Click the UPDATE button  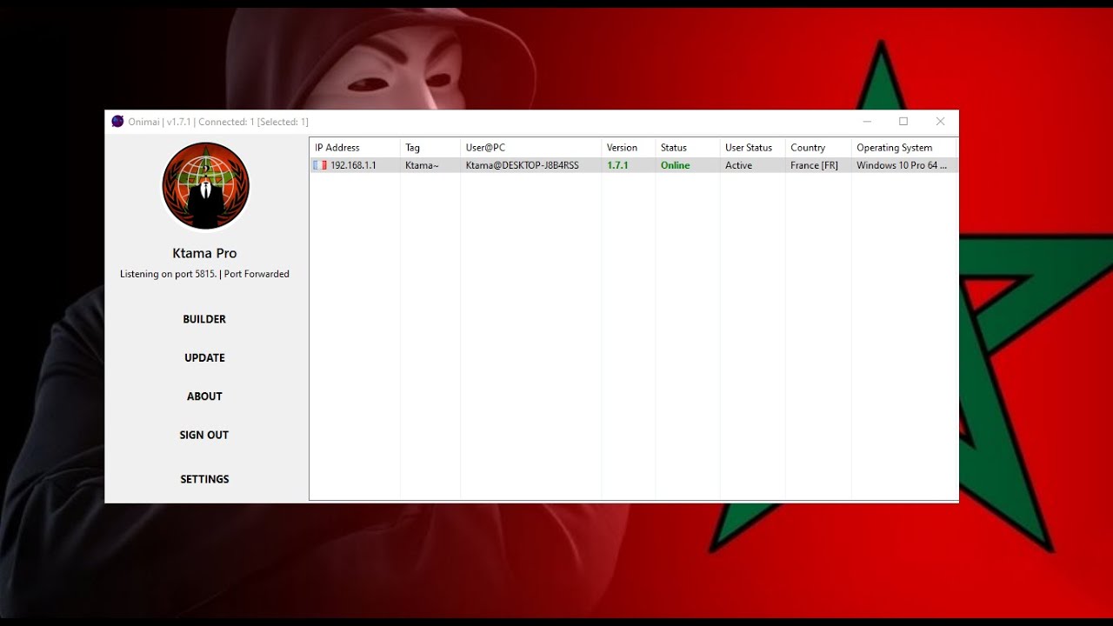tap(204, 357)
